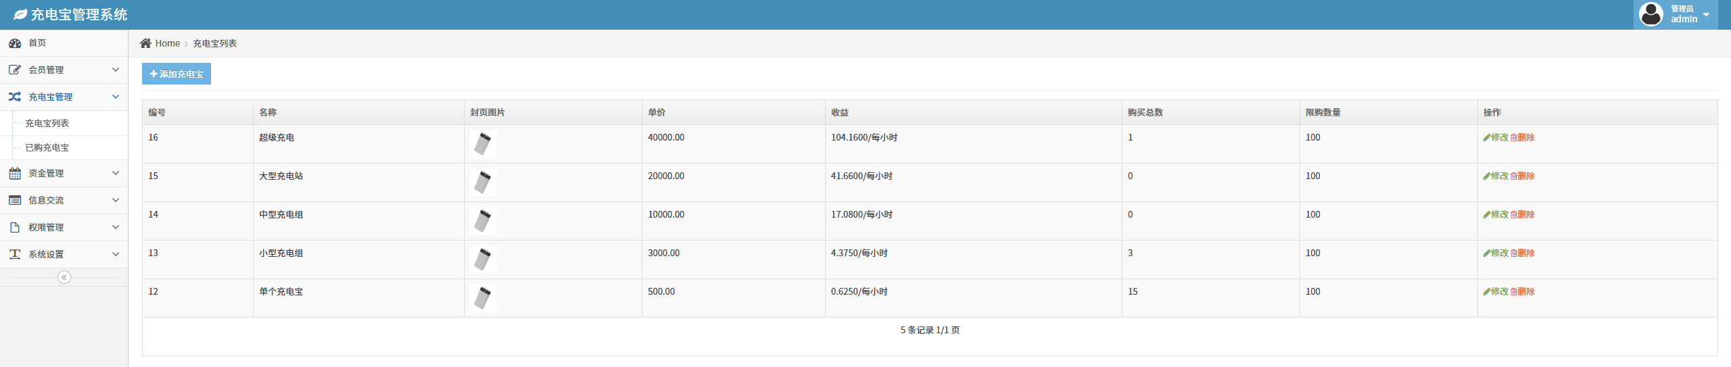Viewport: 1731px width, 367px height.
Task: Open the 首页 dashboard icon
Action: point(15,43)
